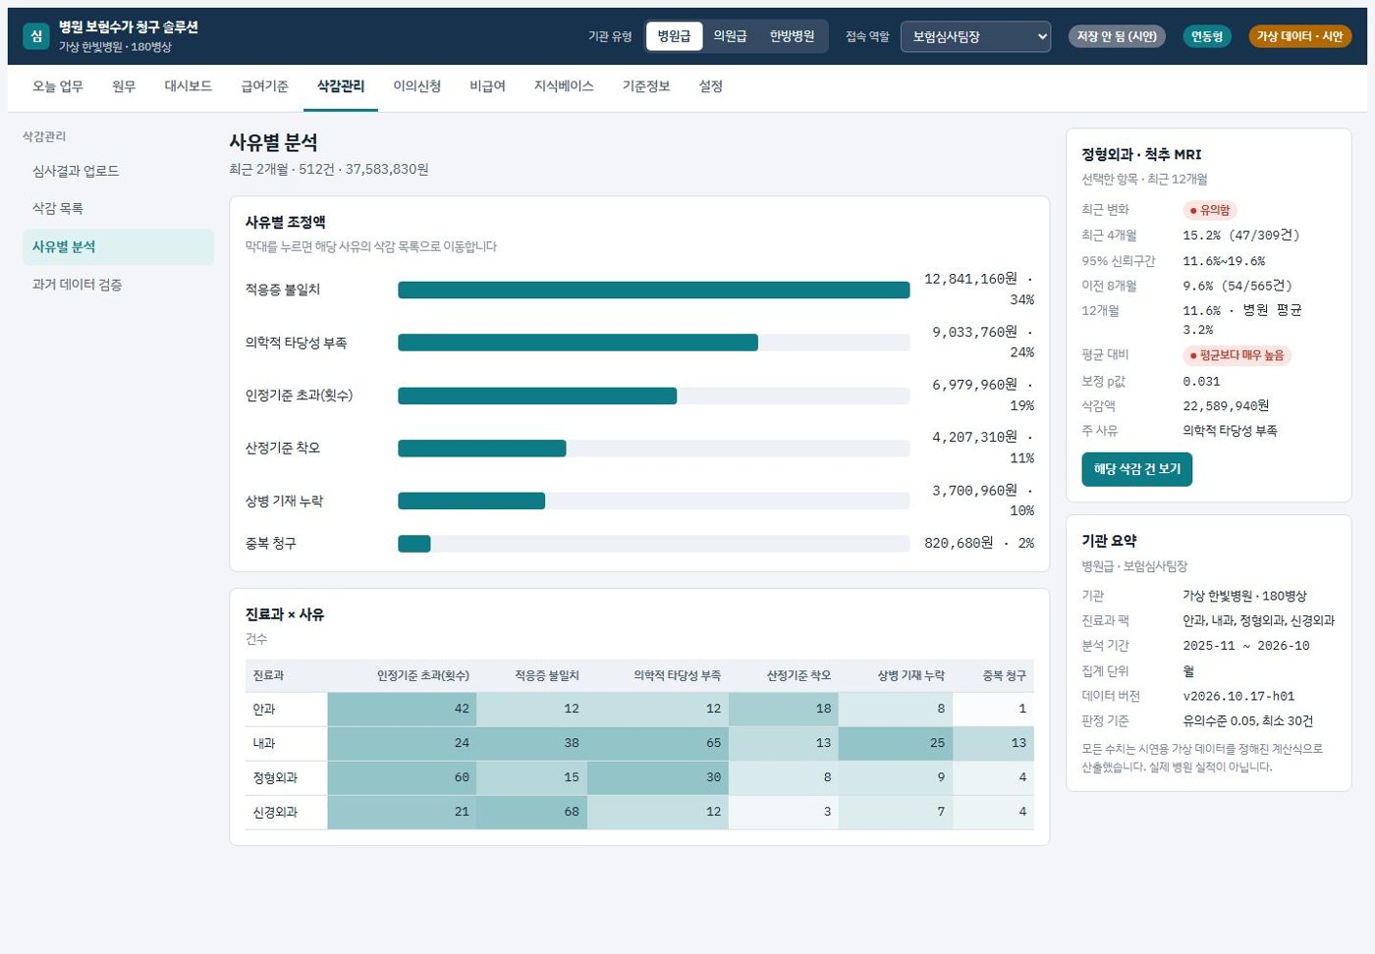
Task: Click the 평균보다 매우 높음 badge
Action: 1237,355
